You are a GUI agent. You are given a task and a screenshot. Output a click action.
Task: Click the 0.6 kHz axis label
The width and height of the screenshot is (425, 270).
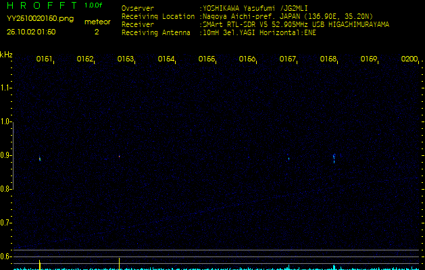(x=5, y=256)
